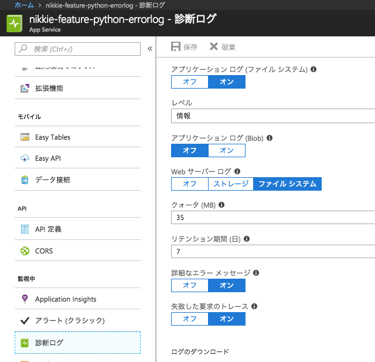Image resolution: width=375 pixels, height=362 pixels.
Task: Click the リテンション期間 field showing 7
Action: pyautogui.click(x=273, y=251)
